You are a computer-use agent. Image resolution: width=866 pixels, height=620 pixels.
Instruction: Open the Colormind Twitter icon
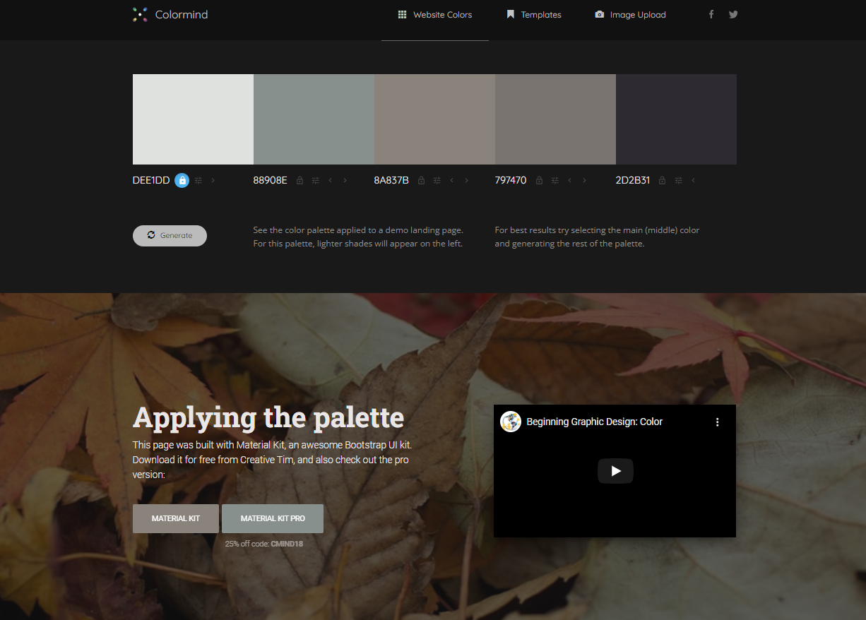pos(733,14)
